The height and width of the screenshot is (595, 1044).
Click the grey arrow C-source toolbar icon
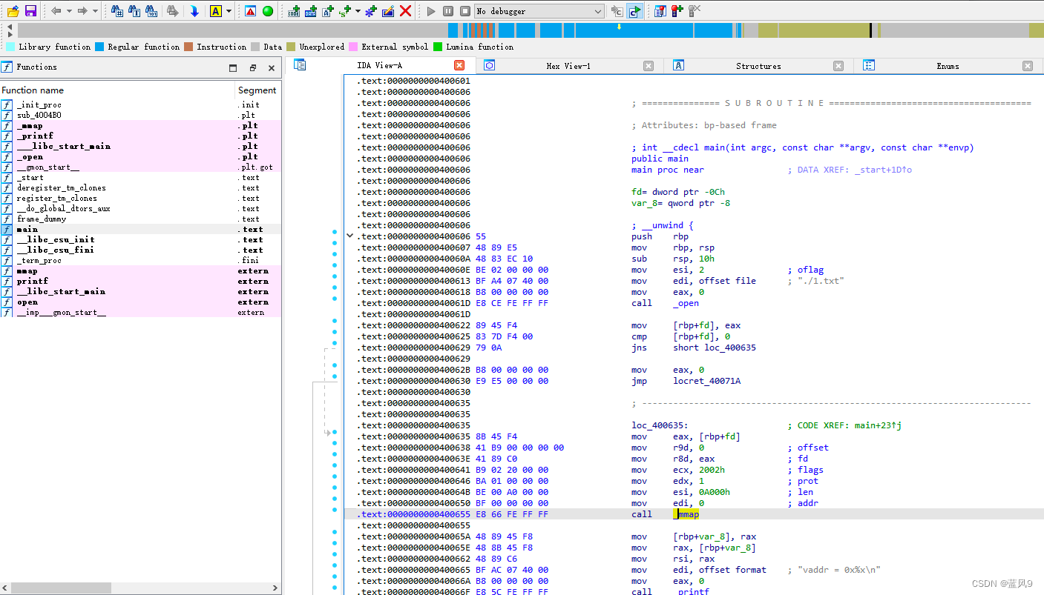click(617, 11)
